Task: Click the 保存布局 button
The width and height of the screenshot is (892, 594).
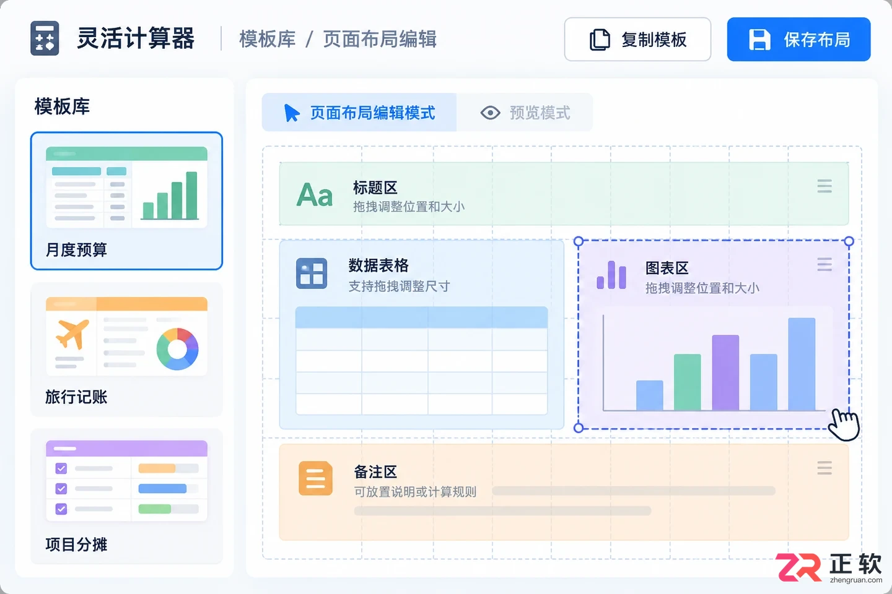Action: [x=798, y=40]
